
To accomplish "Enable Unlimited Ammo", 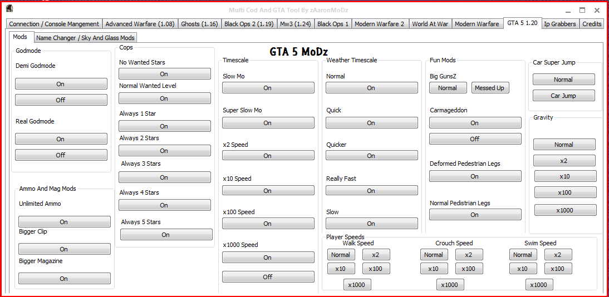I will pos(65,222).
